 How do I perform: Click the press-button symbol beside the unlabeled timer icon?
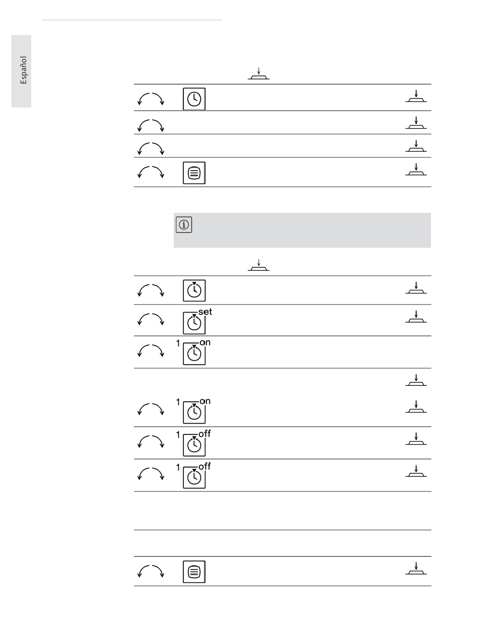click(x=416, y=287)
